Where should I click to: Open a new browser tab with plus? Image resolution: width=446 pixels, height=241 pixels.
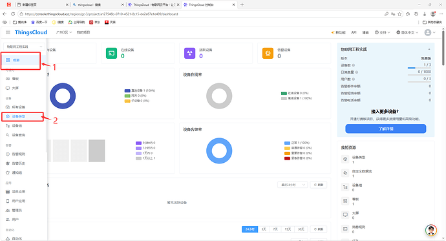242,5
